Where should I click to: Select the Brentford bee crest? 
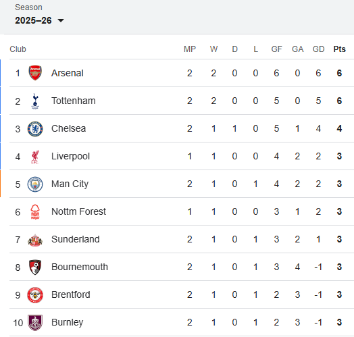(x=35, y=295)
